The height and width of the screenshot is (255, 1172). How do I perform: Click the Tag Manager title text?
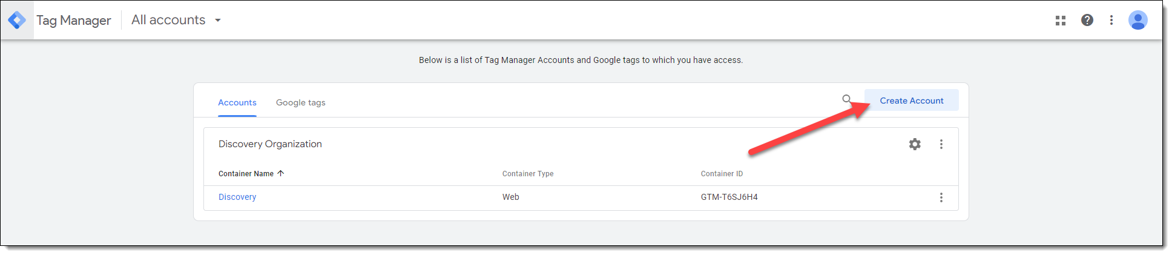coord(74,21)
